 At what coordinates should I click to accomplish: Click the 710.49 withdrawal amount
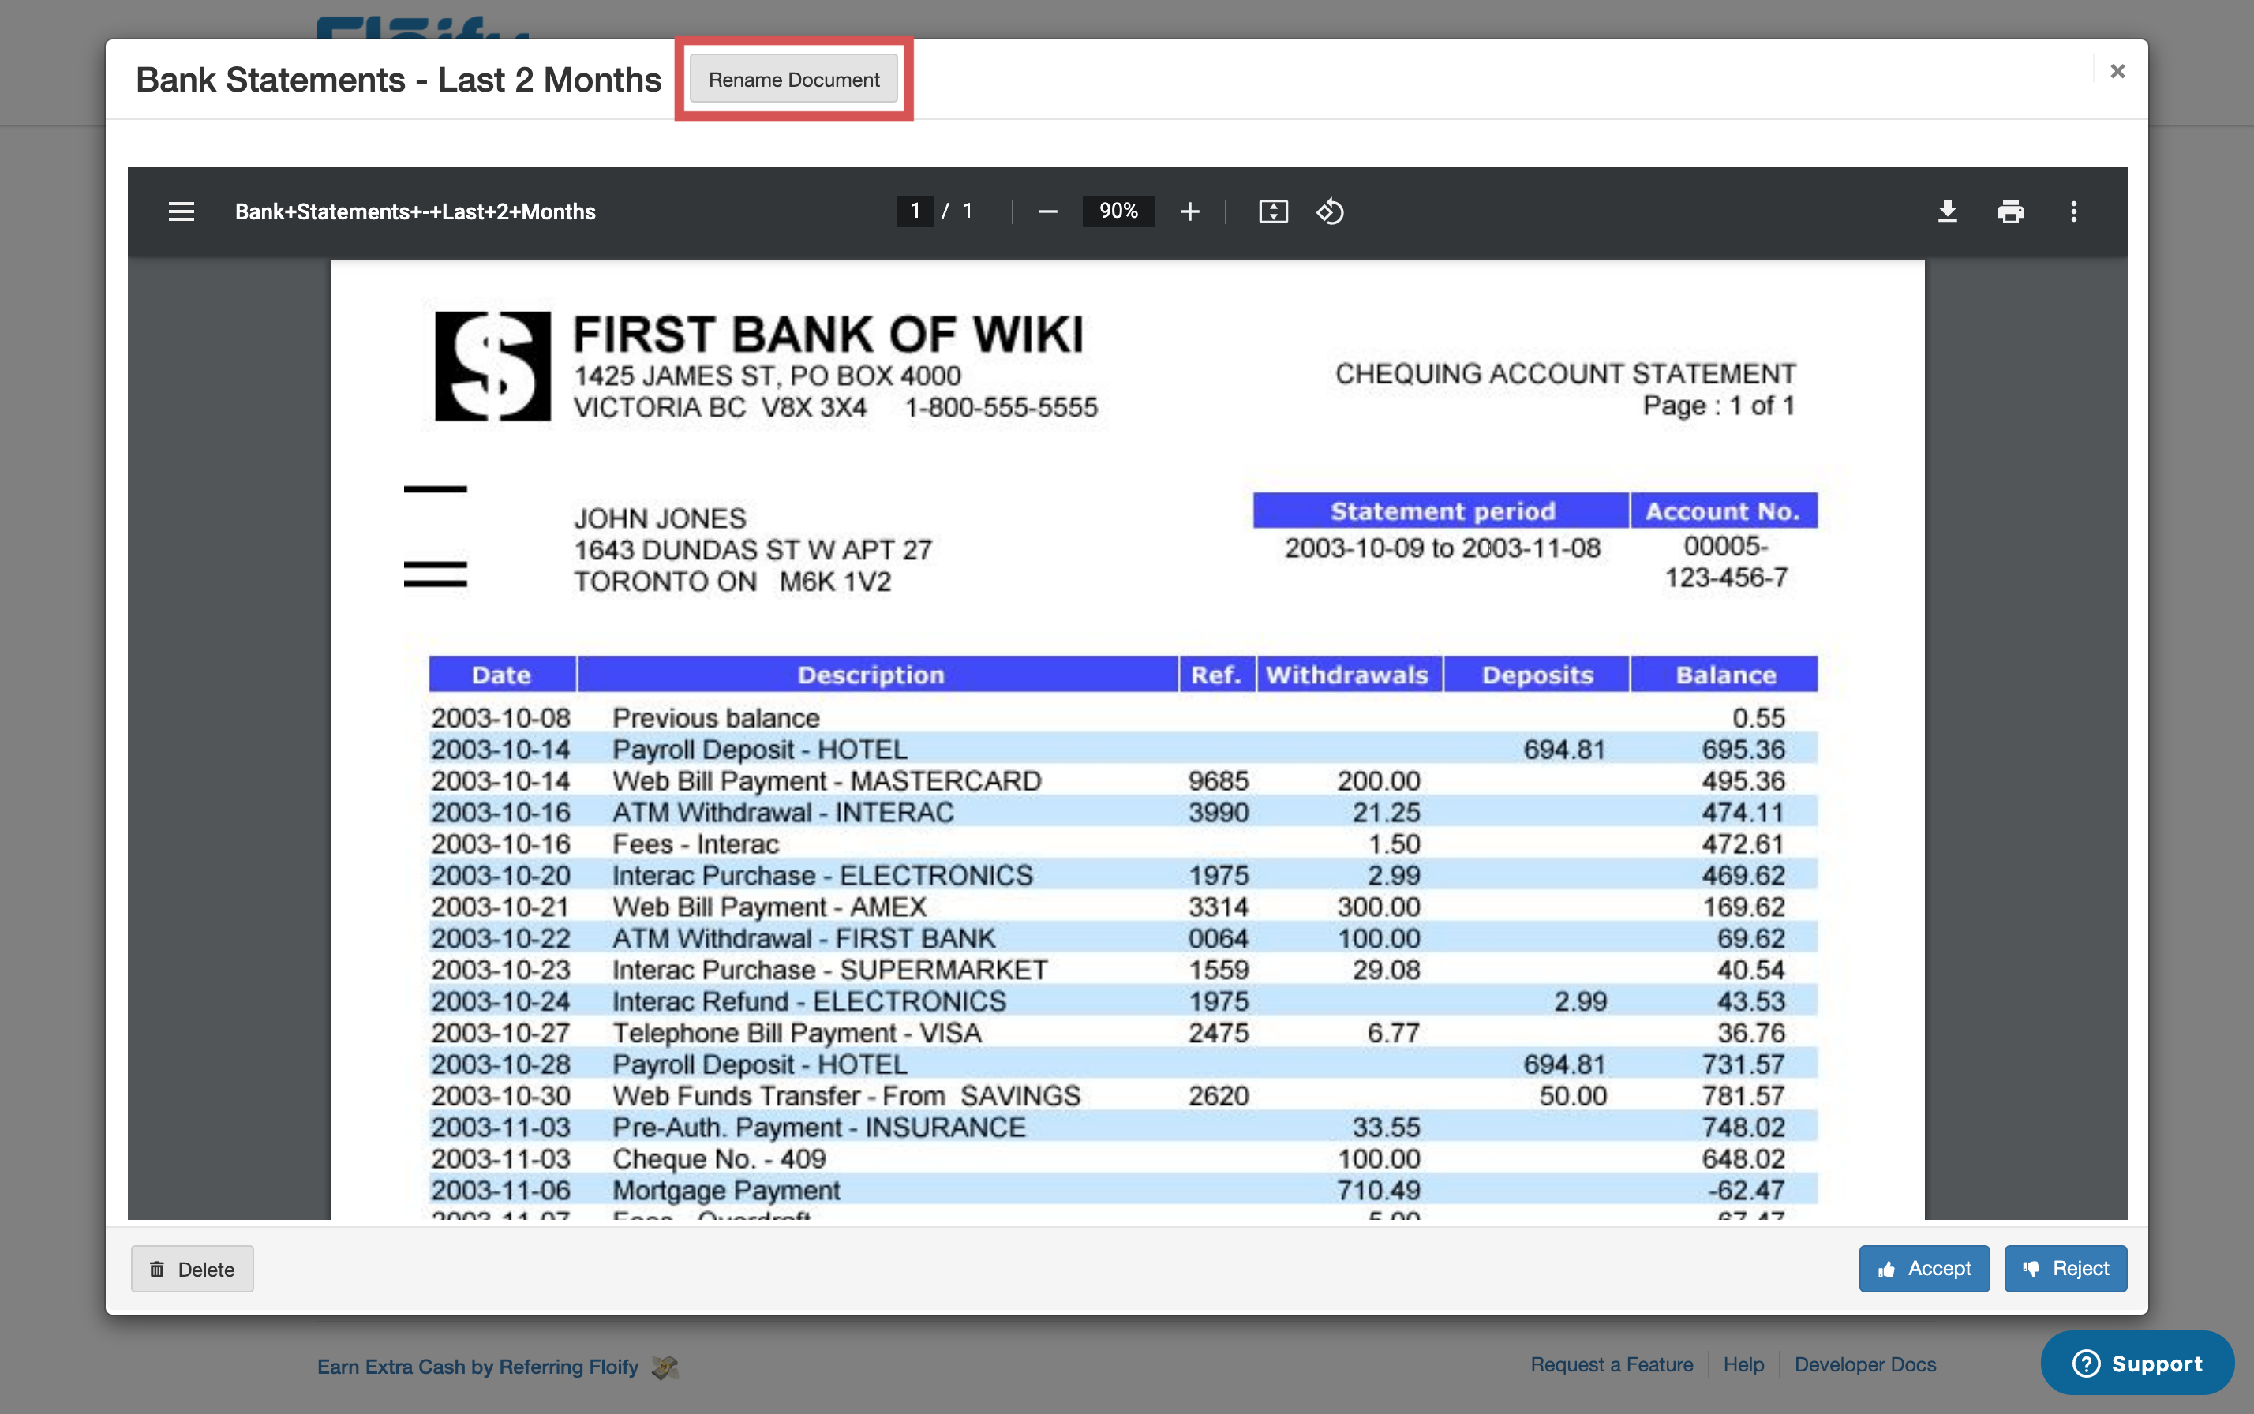pyautogui.click(x=1379, y=1190)
